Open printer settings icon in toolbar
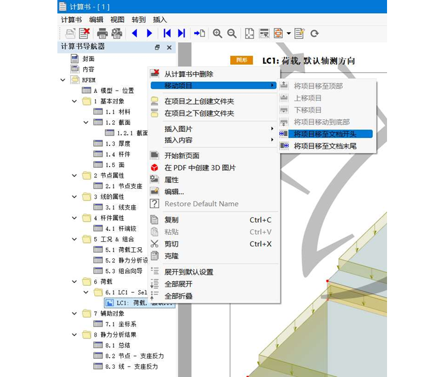Viewport: 445px width, 377px height. click(x=117, y=33)
